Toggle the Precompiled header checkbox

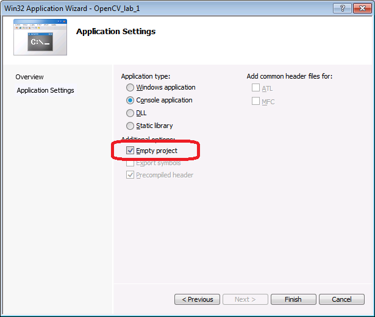coord(130,175)
